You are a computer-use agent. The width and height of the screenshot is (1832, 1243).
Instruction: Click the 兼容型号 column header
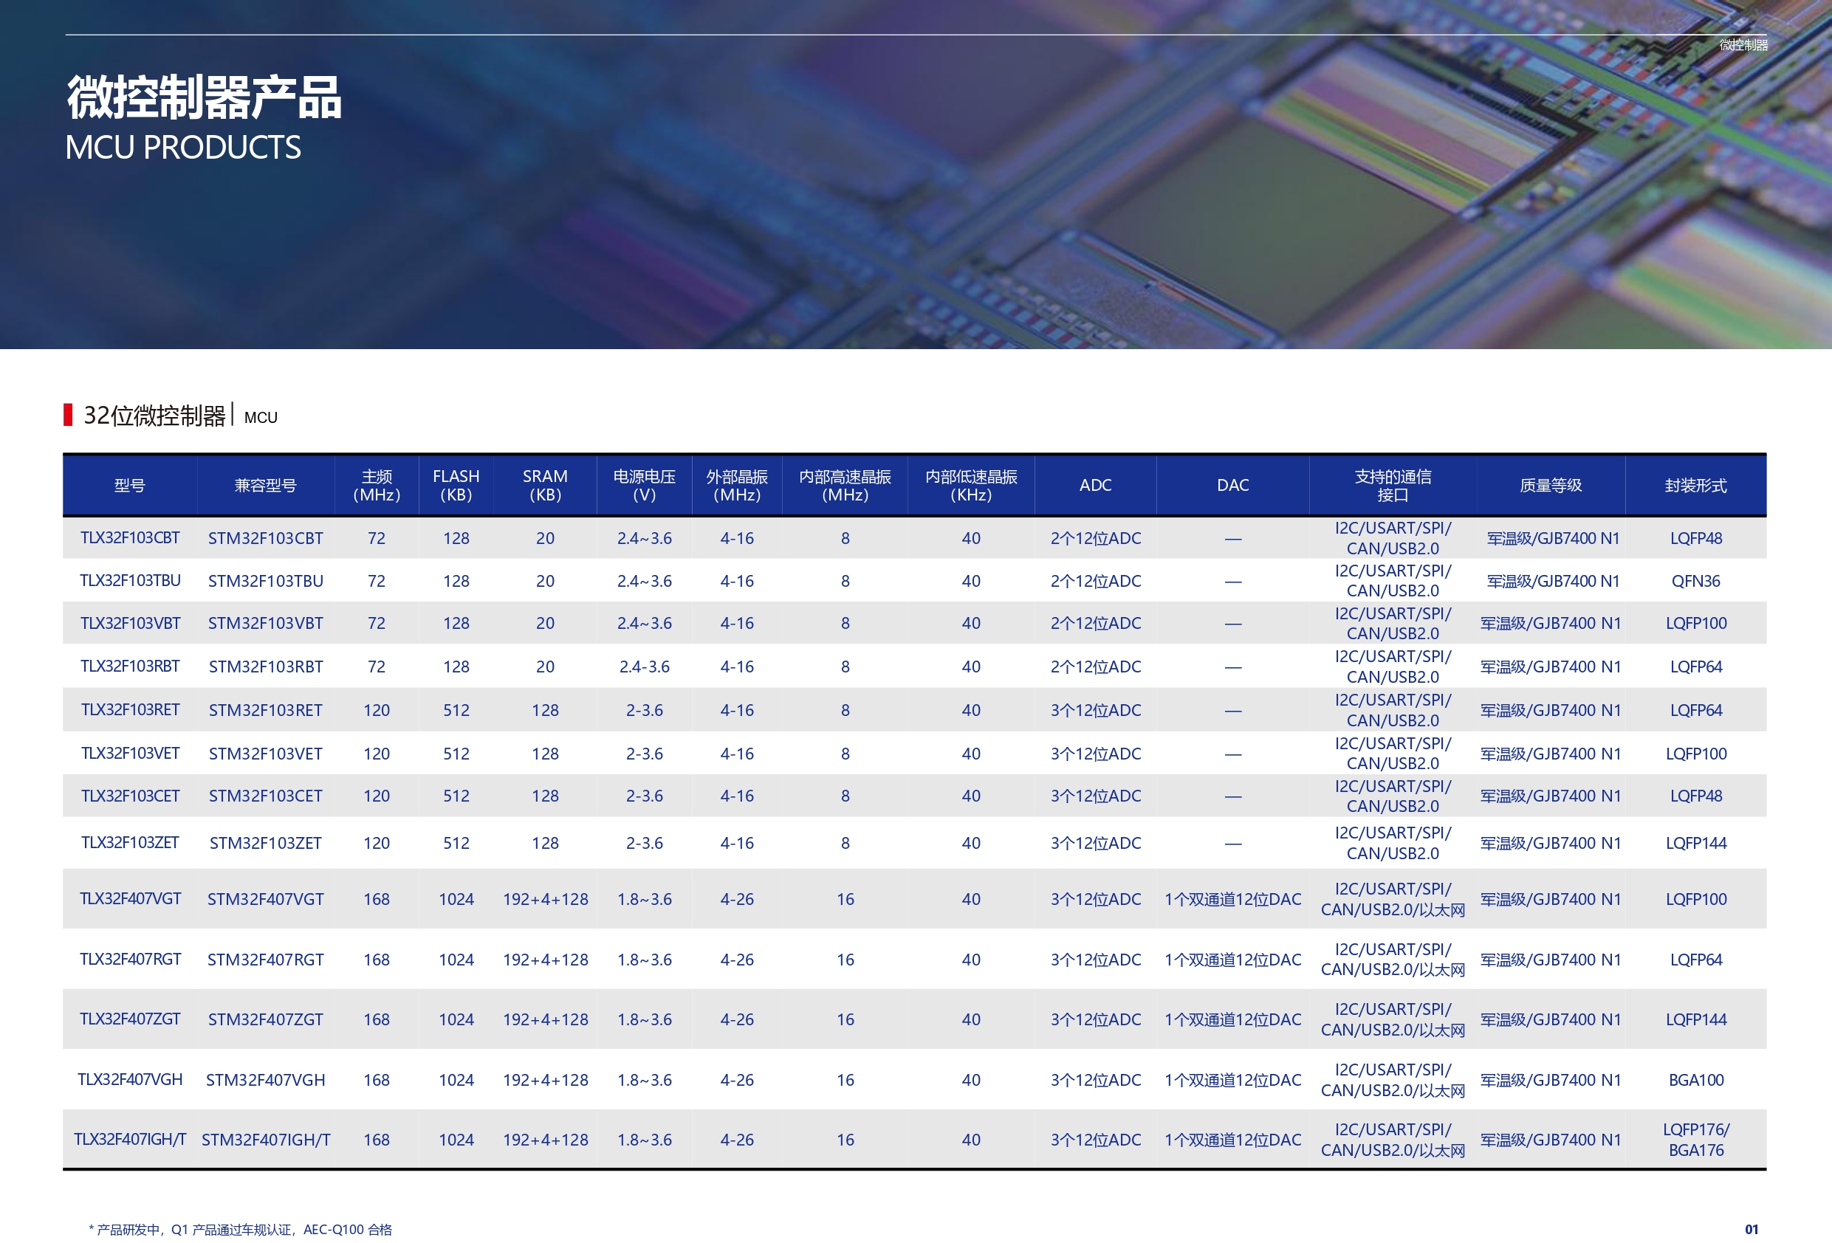click(265, 485)
